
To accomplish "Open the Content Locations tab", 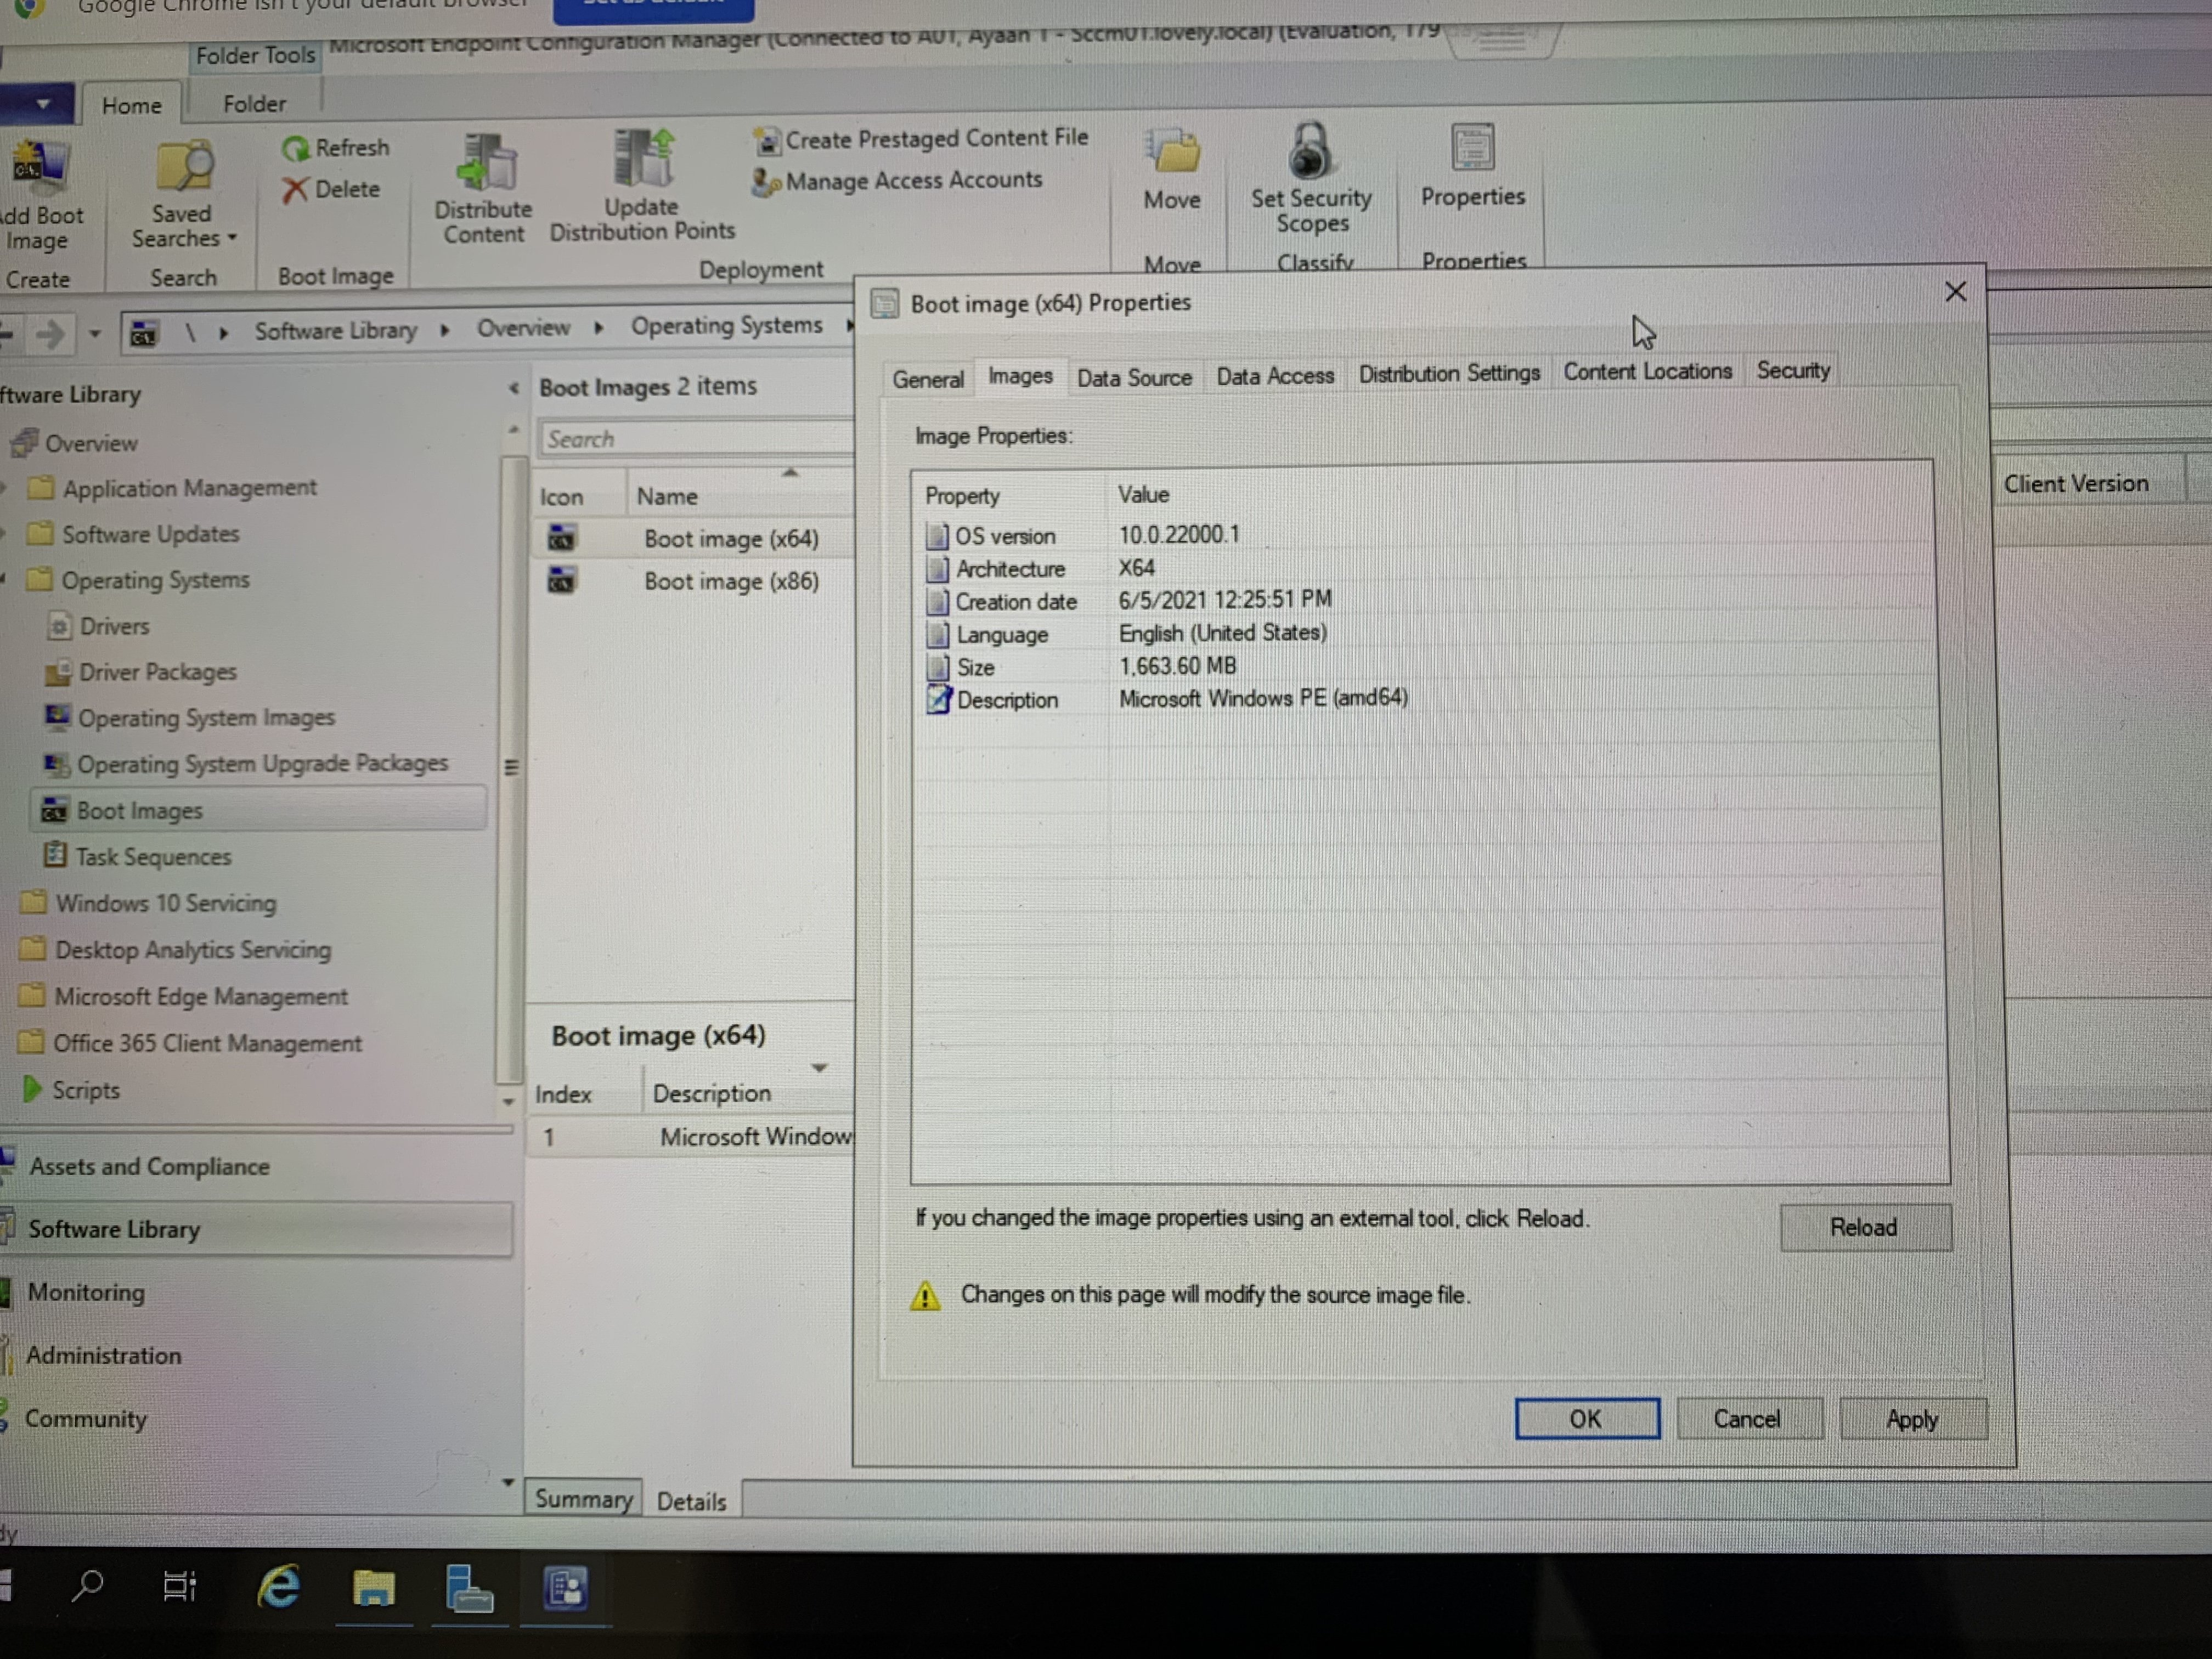I will tap(1647, 371).
